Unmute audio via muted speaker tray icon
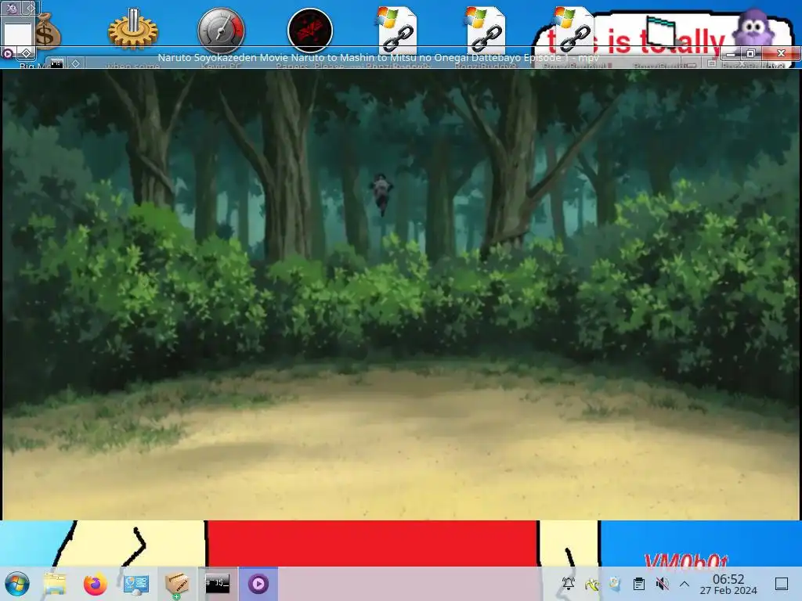Screen dimensions: 802x601 (662, 584)
